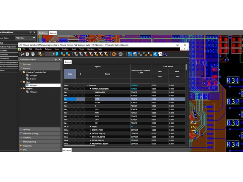Open the search magnifier tool at toolbar end
The width and height of the screenshot is (243, 182).
coord(165,54)
